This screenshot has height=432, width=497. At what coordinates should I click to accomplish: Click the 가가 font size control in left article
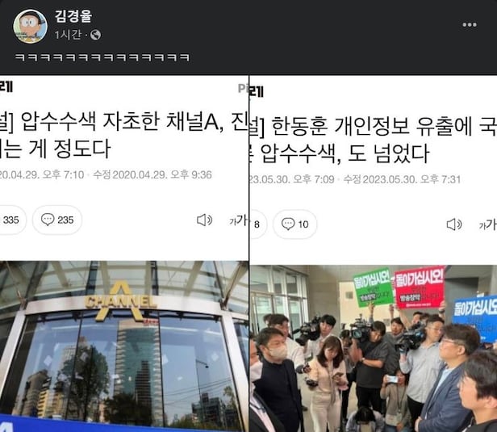click(239, 220)
